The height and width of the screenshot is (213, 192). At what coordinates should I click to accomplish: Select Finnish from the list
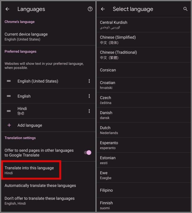coord(144,205)
